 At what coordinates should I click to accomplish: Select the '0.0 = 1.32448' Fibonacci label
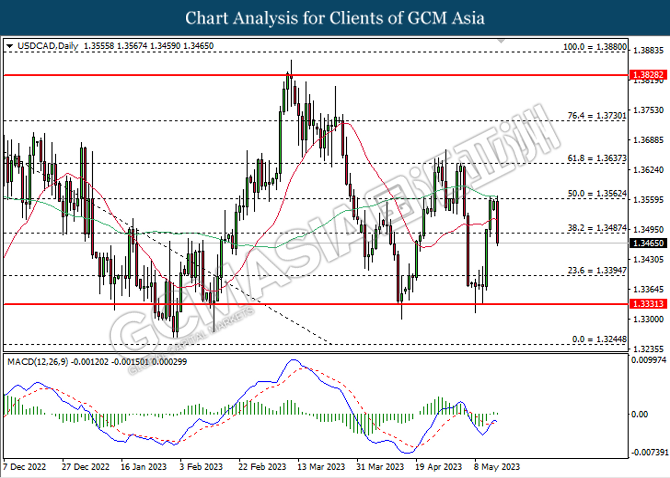pyautogui.click(x=599, y=339)
